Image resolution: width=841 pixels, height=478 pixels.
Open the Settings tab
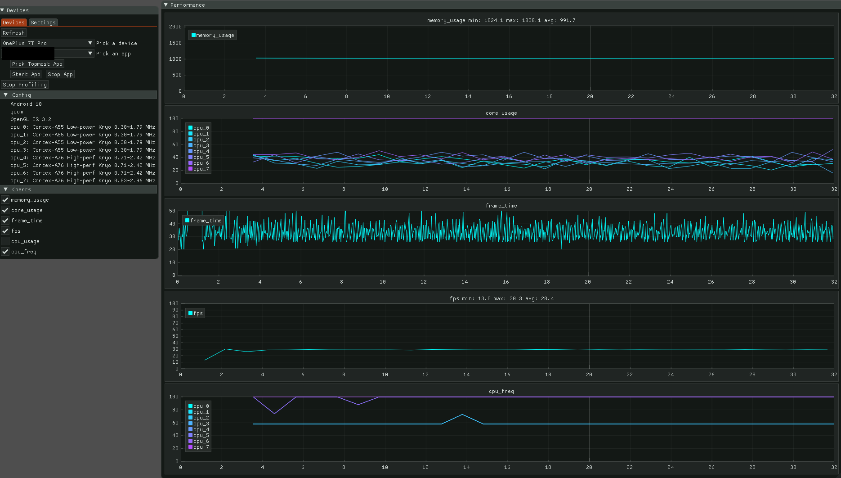(x=43, y=23)
